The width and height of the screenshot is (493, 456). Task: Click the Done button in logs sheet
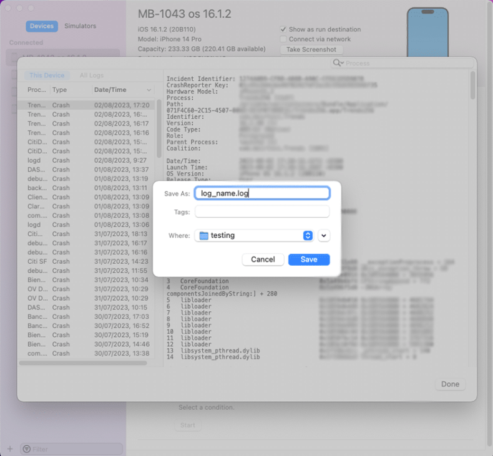coord(450,384)
